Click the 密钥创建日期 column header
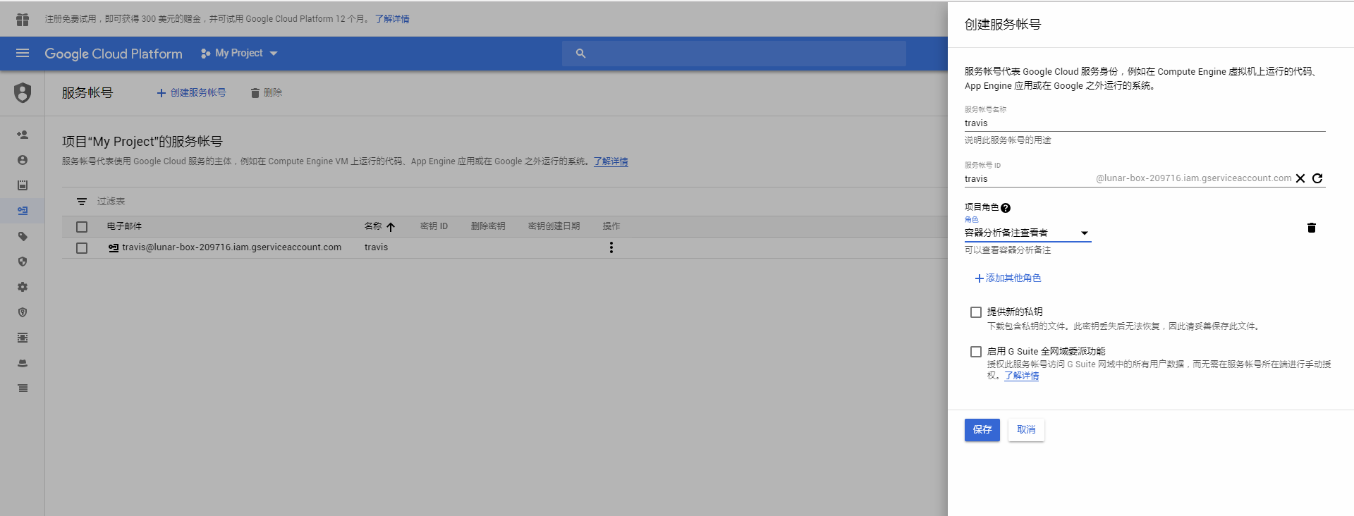The image size is (1354, 516). tap(554, 226)
